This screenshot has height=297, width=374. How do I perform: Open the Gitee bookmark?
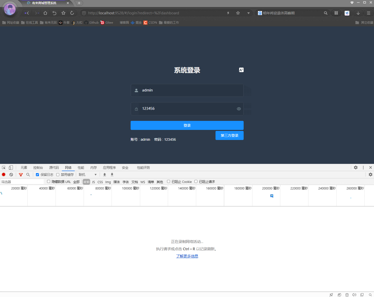click(x=107, y=23)
